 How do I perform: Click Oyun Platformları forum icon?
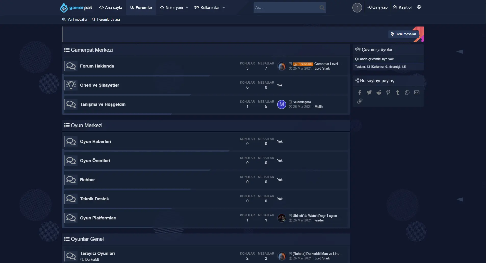[x=71, y=218]
